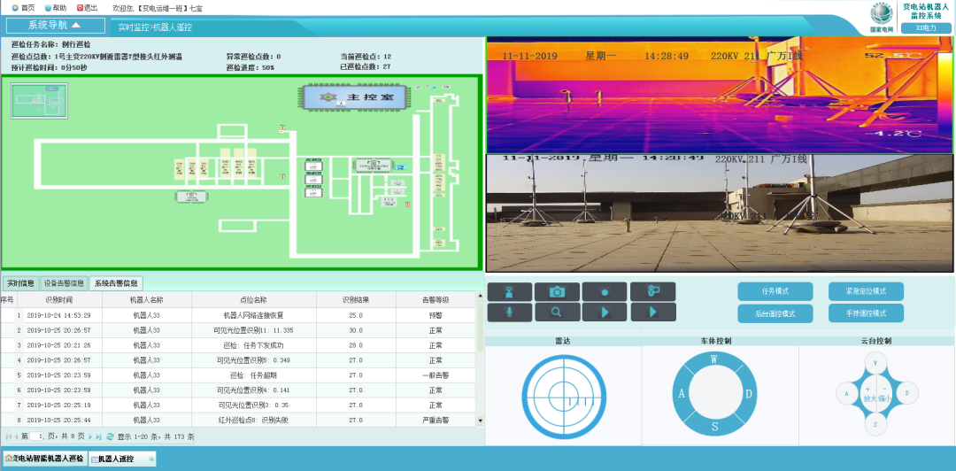Switch to the 实时信息 tab

(x=20, y=283)
